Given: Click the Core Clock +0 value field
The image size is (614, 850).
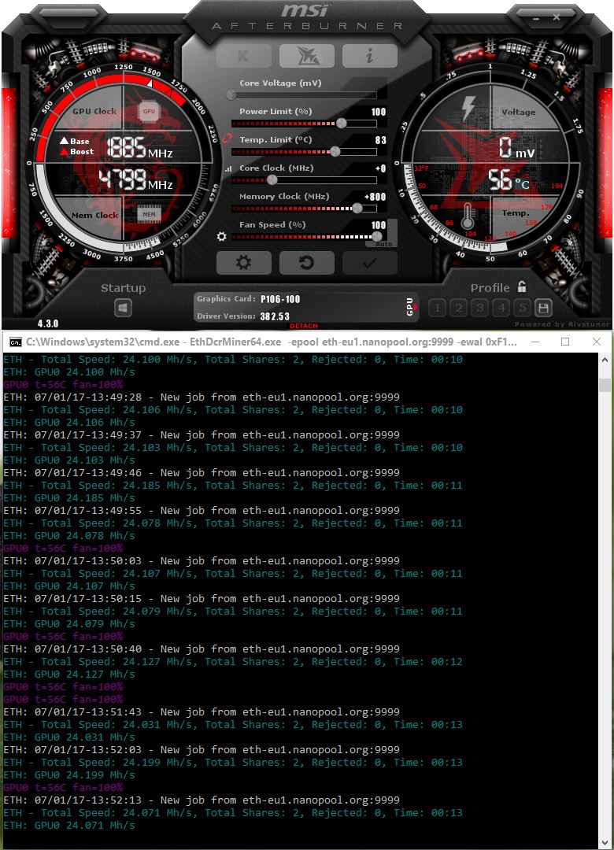Looking at the screenshot, I should (x=381, y=168).
